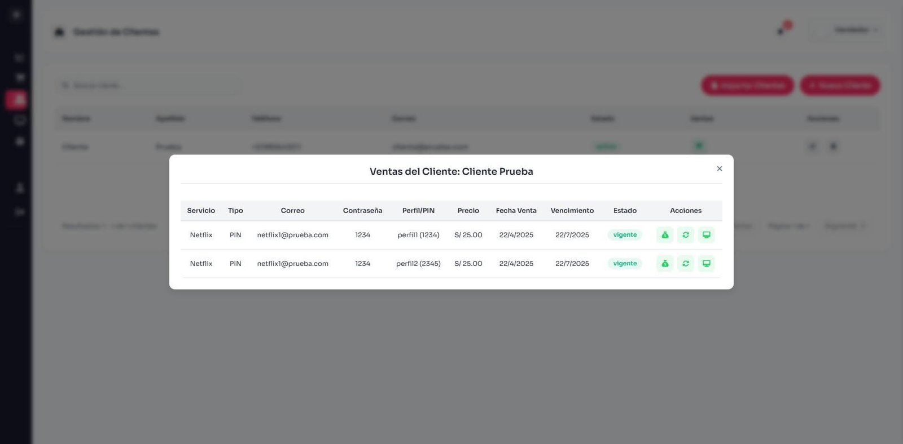Click the monitor icon for perfil2
The width and height of the screenshot is (903, 444).
pos(706,264)
